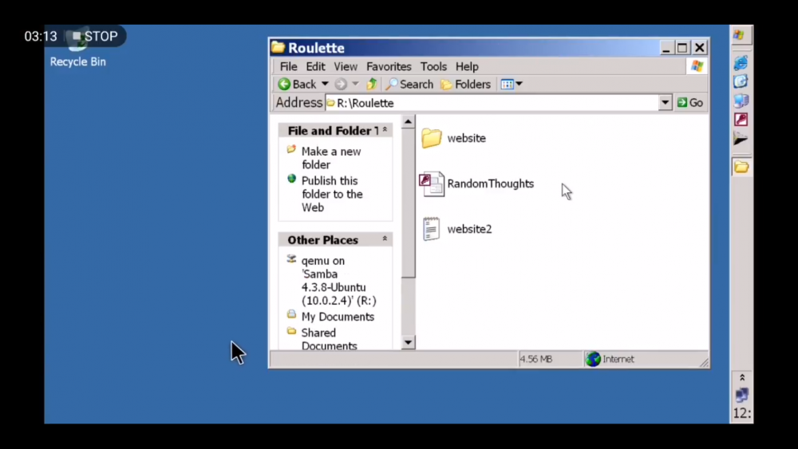Click the Roulette title bar folder icon

(x=278, y=47)
